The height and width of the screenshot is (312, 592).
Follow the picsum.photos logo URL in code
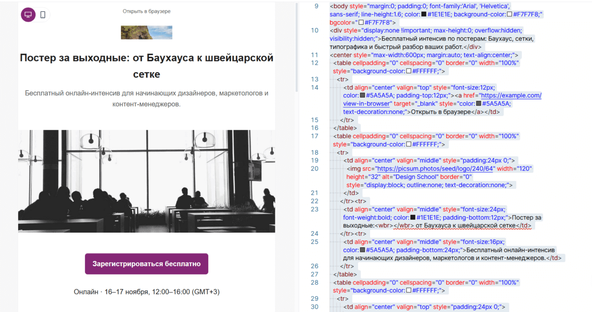pyautogui.click(x=440, y=169)
